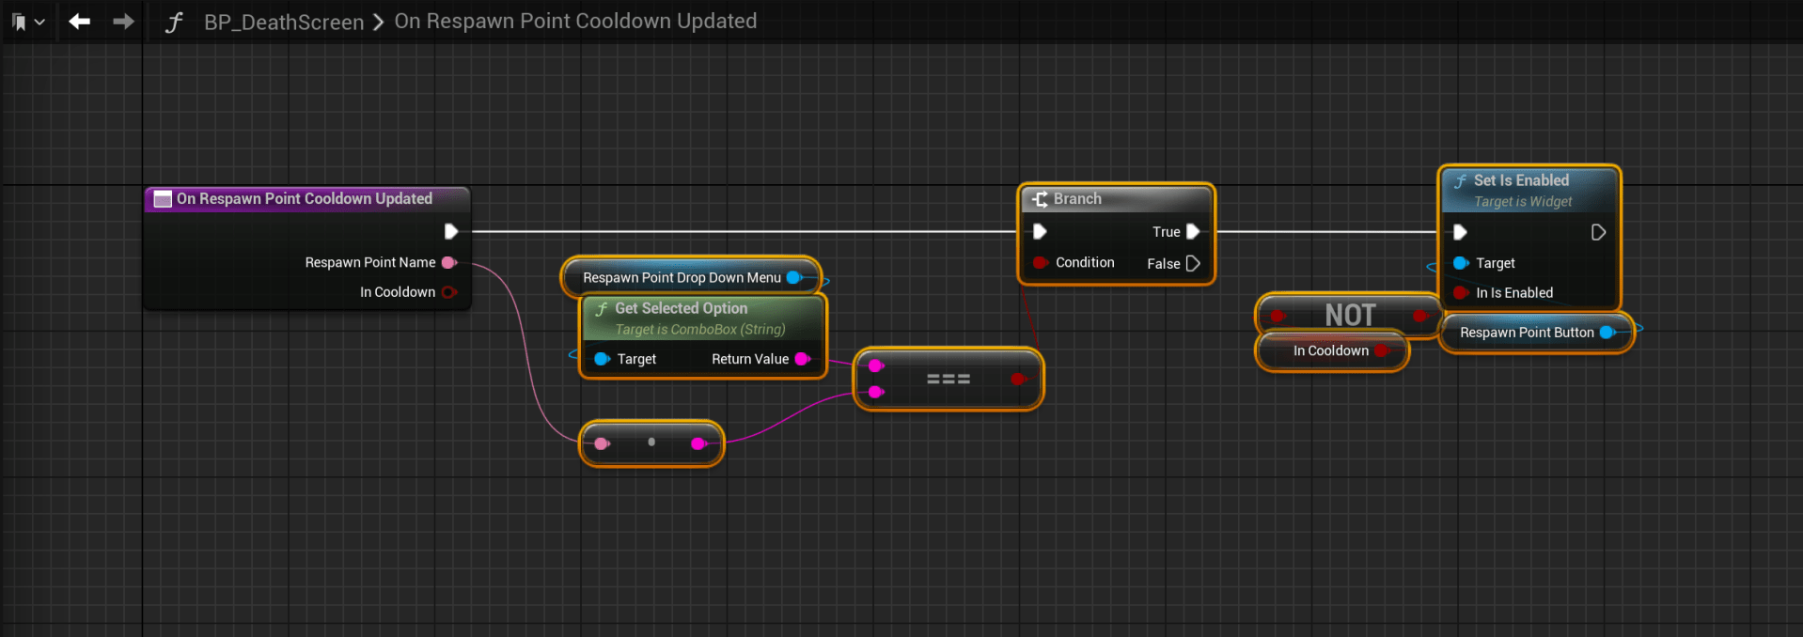Open the bookmarks dropdown in the breadcrumb bar
The width and height of the screenshot is (1803, 637).
coord(27,21)
